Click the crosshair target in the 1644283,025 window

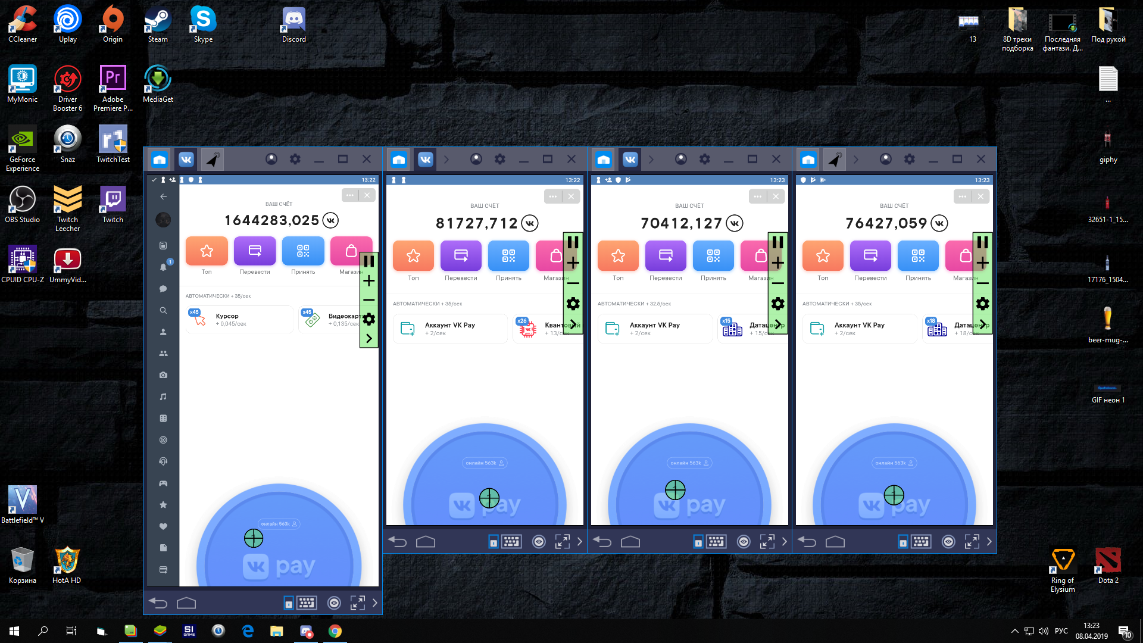(254, 538)
